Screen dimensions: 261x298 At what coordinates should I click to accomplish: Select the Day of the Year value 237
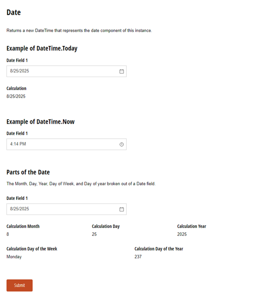(138, 257)
